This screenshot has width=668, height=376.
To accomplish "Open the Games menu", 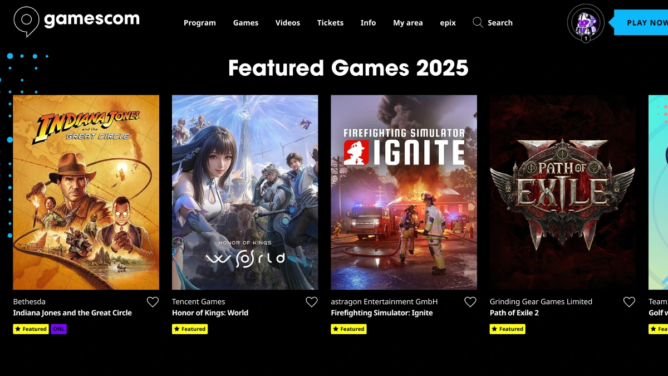I will point(245,23).
